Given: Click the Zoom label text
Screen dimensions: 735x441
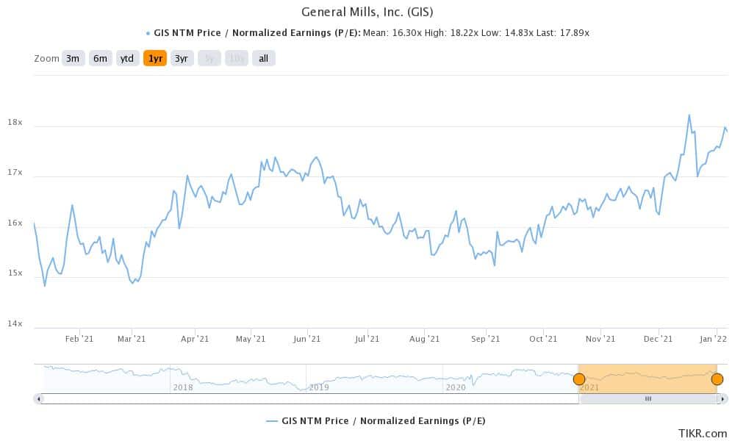Looking at the screenshot, I should pyautogui.click(x=46, y=59).
